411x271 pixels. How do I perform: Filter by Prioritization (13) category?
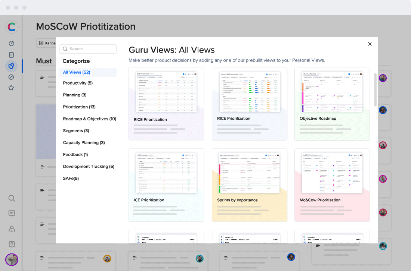[x=79, y=107]
